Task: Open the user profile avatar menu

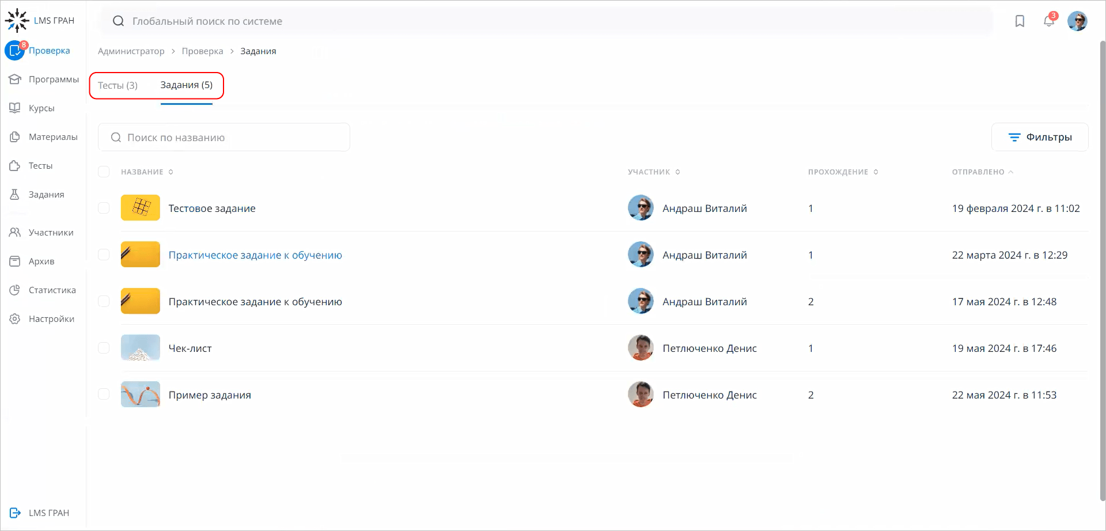Action: (x=1077, y=21)
